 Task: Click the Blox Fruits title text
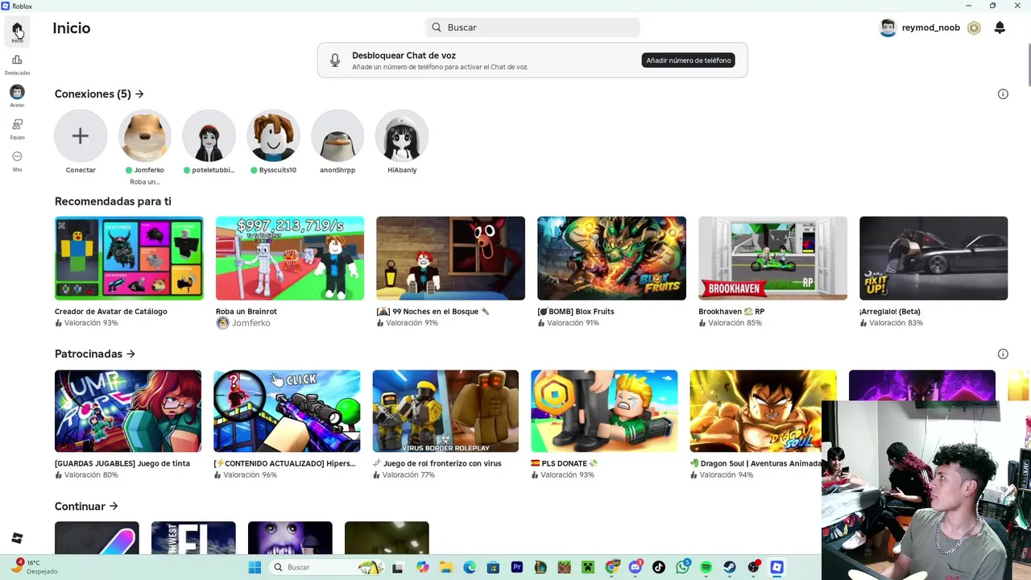576,312
